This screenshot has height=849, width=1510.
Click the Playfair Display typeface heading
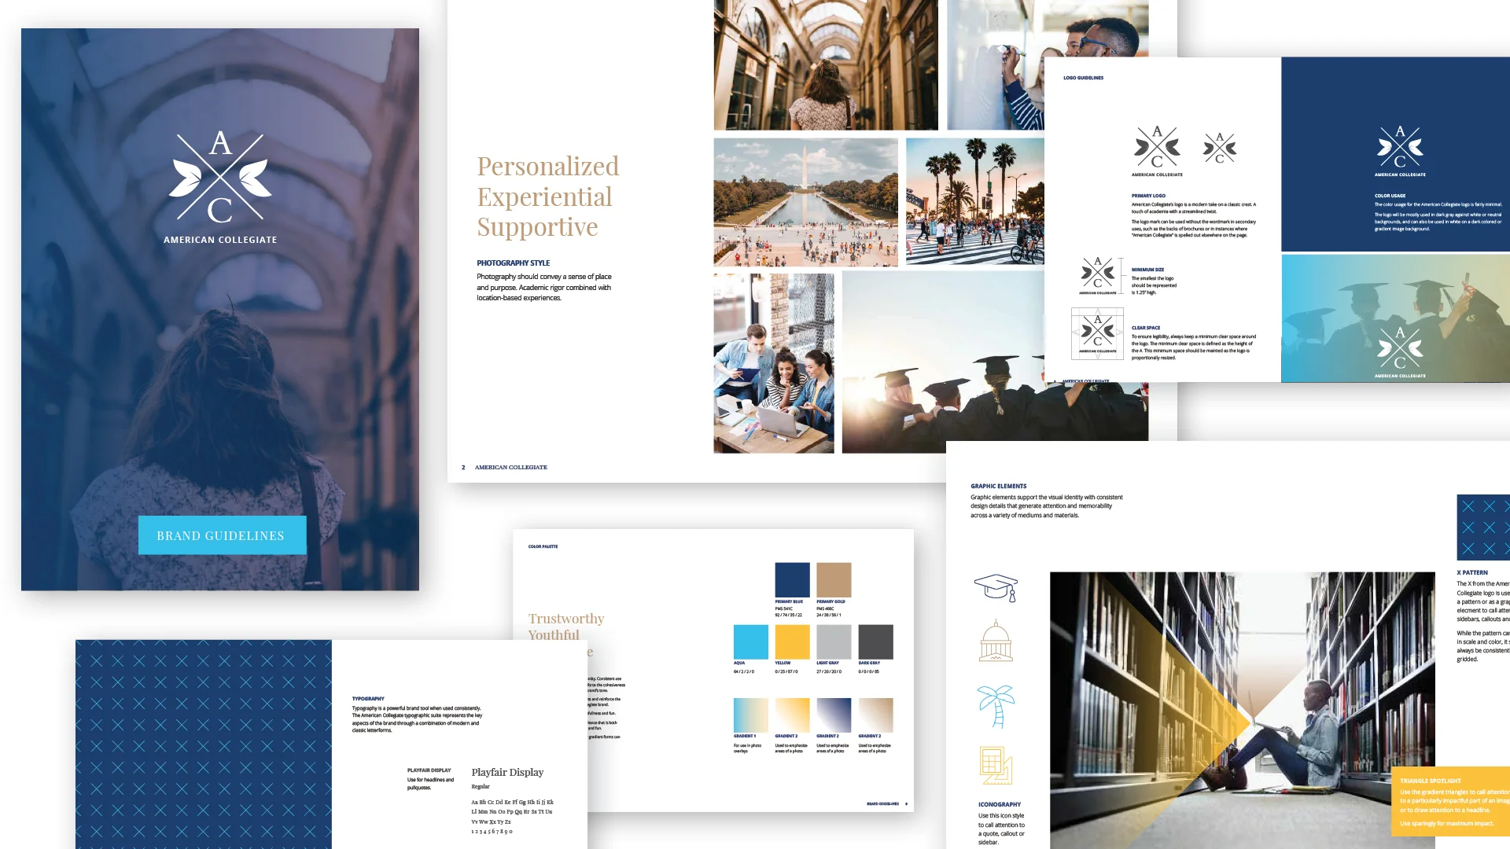pyautogui.click(x=507, y=772)
